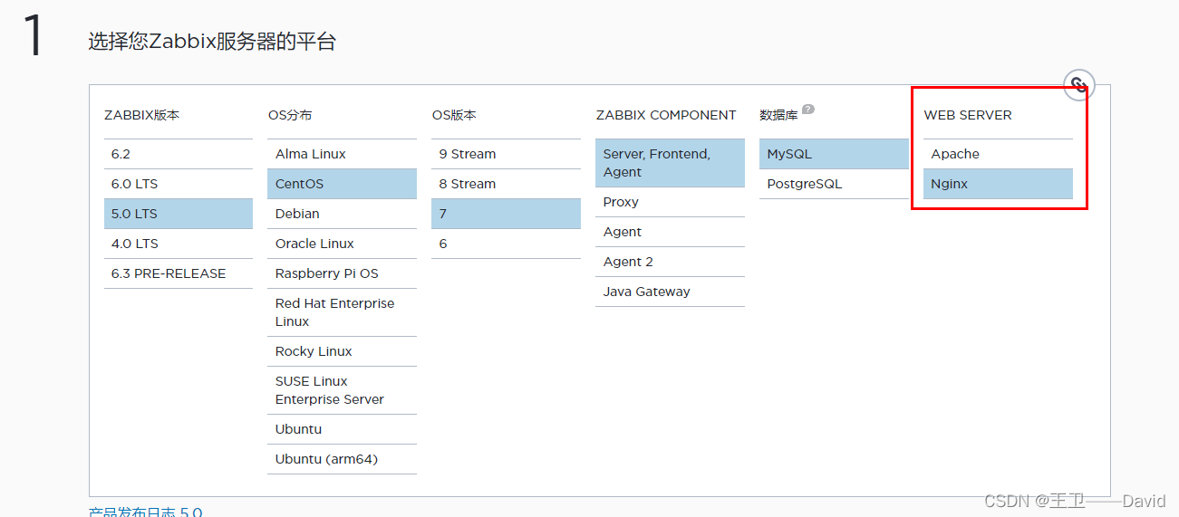This screenshot has height=517, width=1179.
Task: Choose Oracle Linux distribution
Action: pyautogui.click(x=343, y=244)
